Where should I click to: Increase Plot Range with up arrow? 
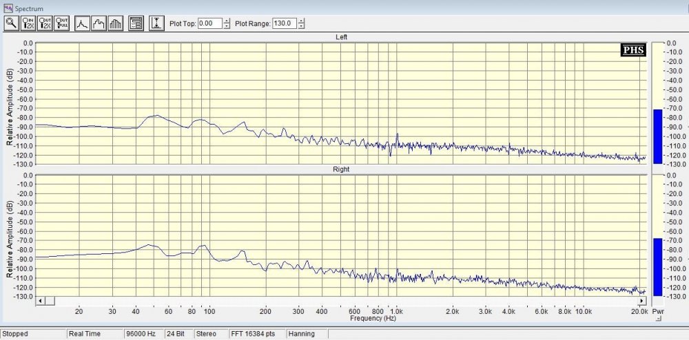pos(301,21)
